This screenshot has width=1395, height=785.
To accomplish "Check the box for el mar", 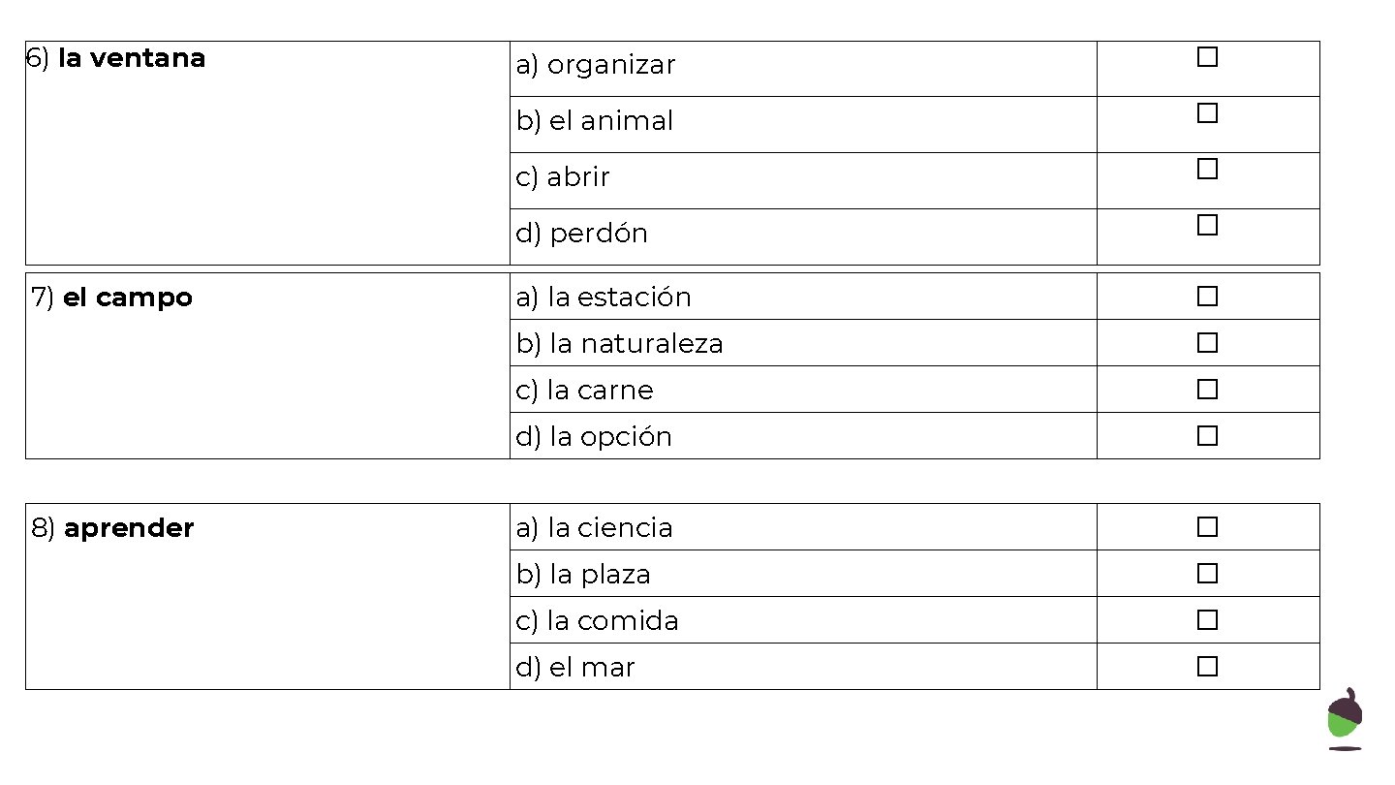I will [1207, 667].
